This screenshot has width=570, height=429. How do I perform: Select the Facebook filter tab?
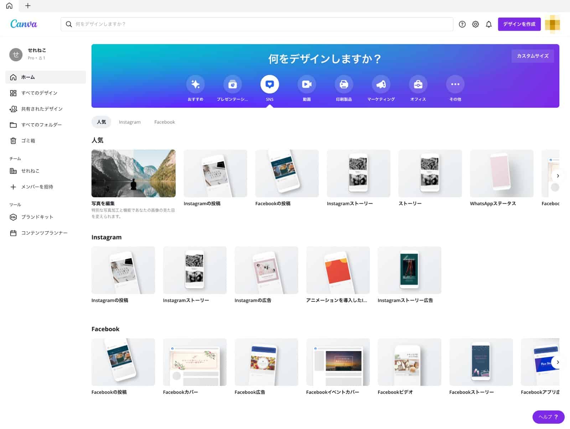[165, 122]
